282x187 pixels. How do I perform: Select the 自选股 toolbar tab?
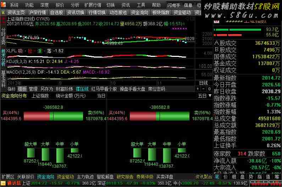coord(56,13)
